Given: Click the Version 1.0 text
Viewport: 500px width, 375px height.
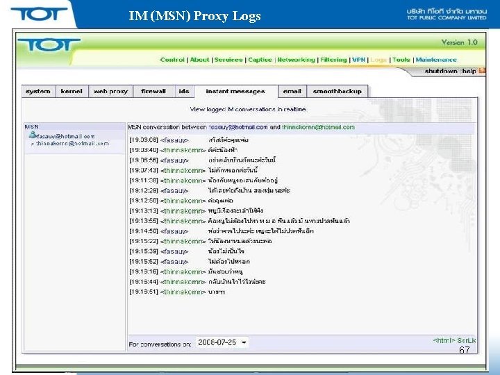Looking at the screenshot, I should point(459,42).
